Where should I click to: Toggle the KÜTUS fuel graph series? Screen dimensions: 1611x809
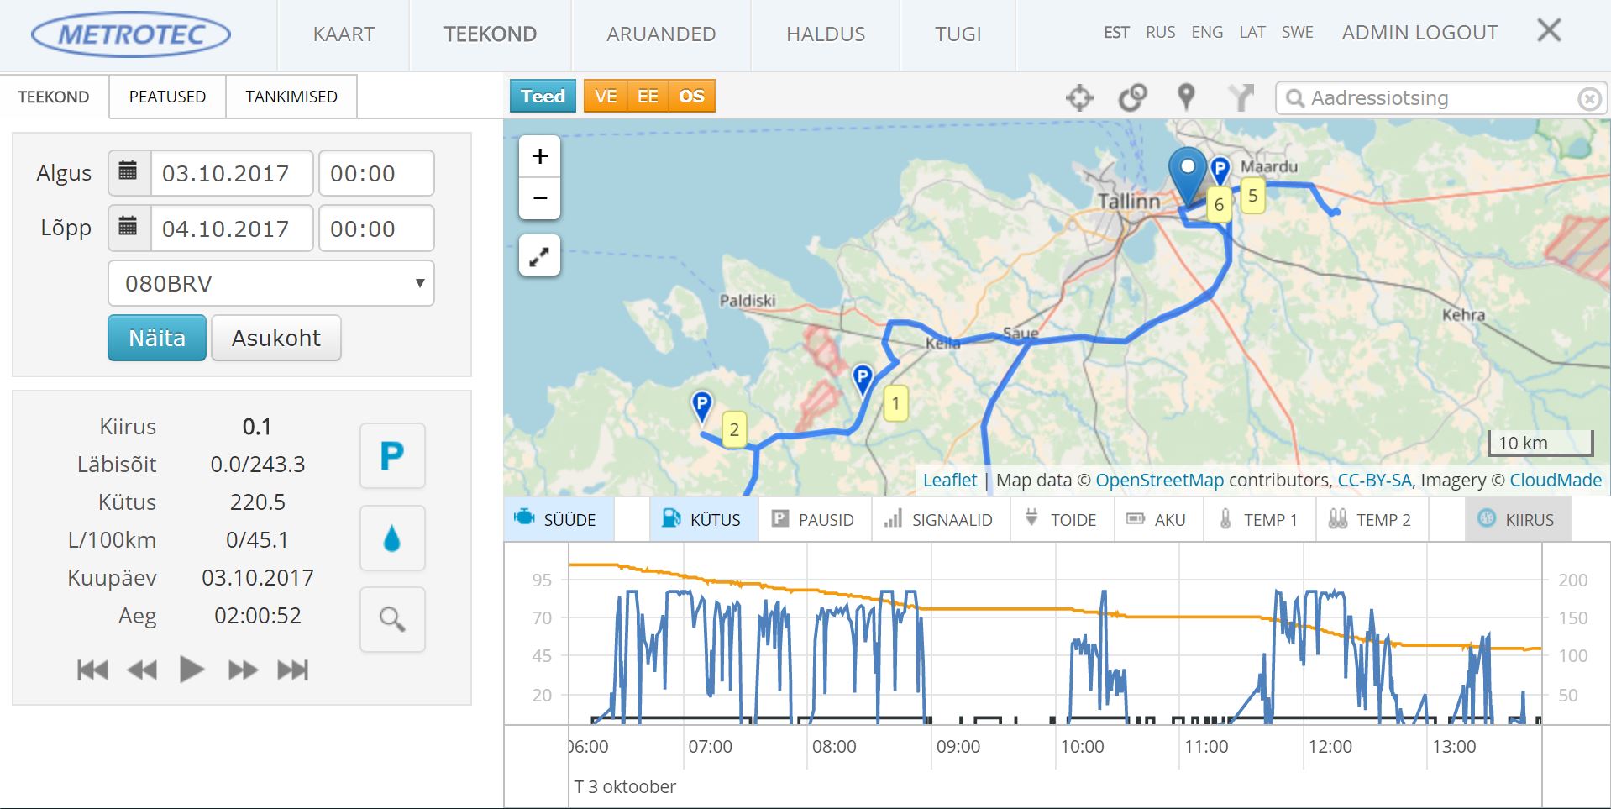(x=703, y=520)
